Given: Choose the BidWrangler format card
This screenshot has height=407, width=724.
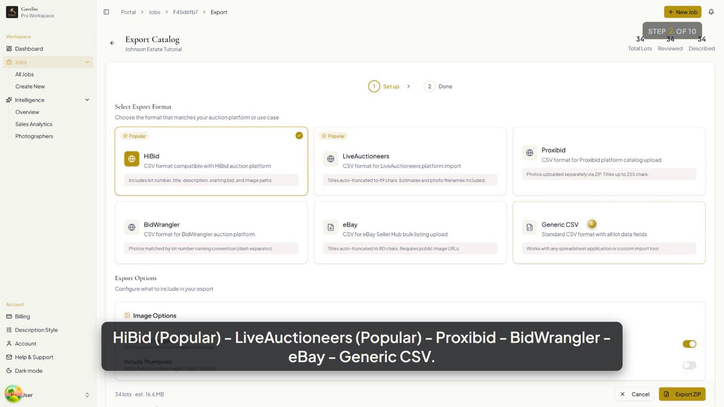Looking at the screenshot, I should pos(212,232).
